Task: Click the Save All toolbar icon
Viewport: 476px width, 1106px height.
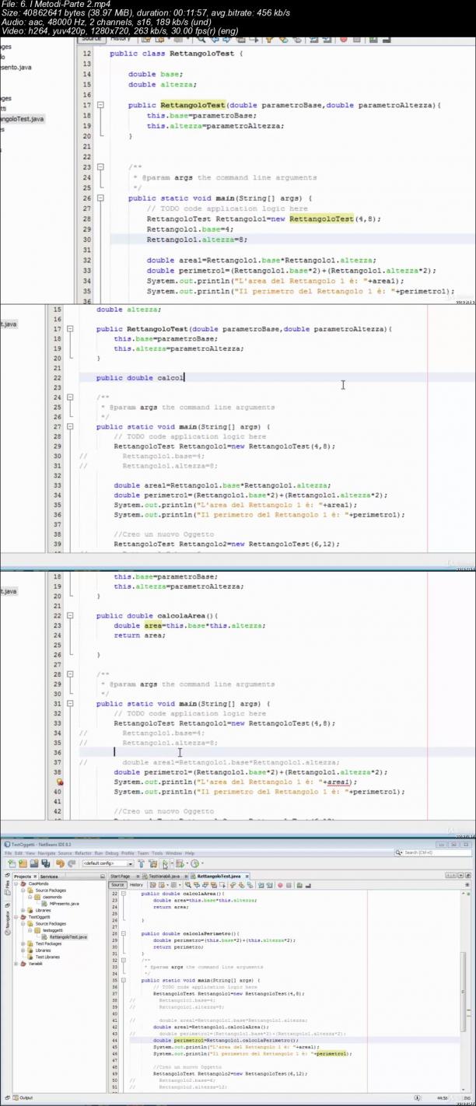Action: pyautogui.click(x=45, y=863)
